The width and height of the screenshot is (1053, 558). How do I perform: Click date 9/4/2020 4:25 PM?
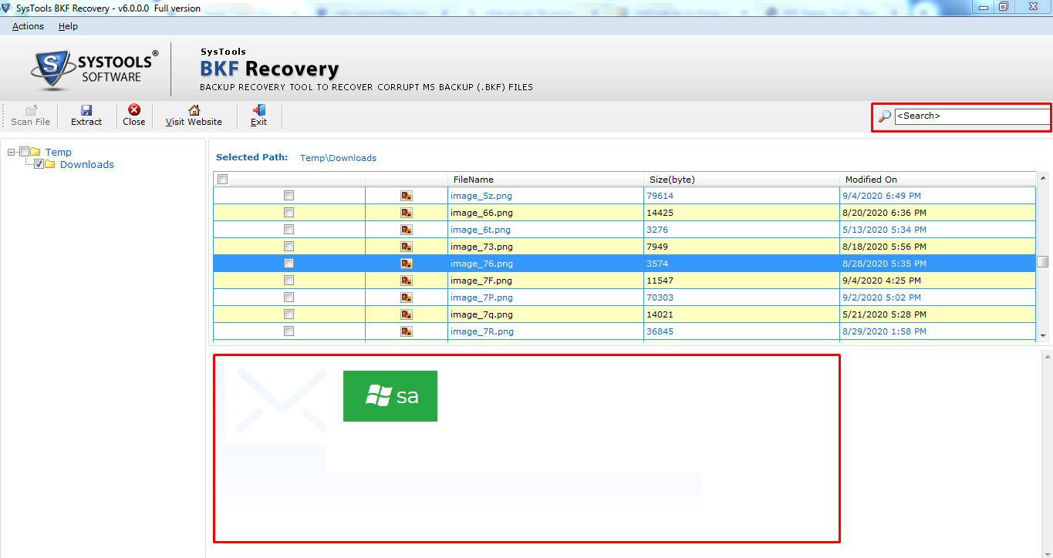883,281
